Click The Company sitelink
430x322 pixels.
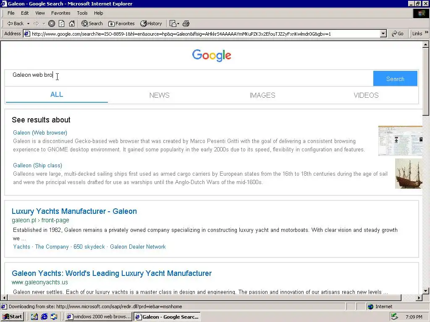click(x=52, y=247)
